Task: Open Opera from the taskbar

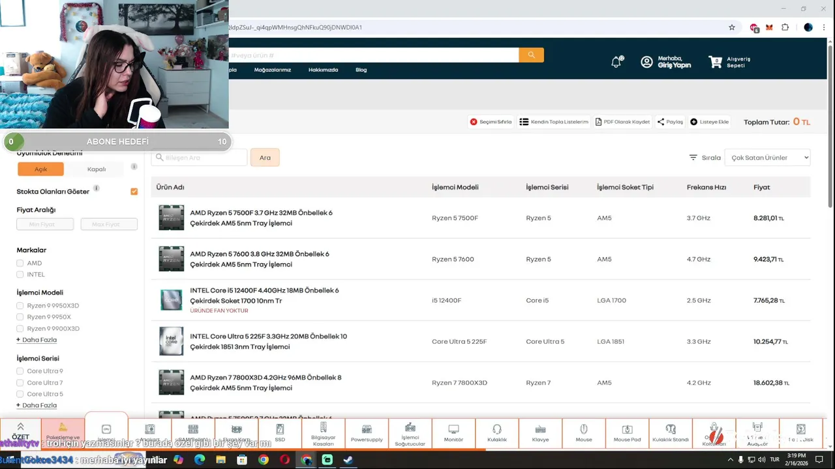Action: coord(284,460)
